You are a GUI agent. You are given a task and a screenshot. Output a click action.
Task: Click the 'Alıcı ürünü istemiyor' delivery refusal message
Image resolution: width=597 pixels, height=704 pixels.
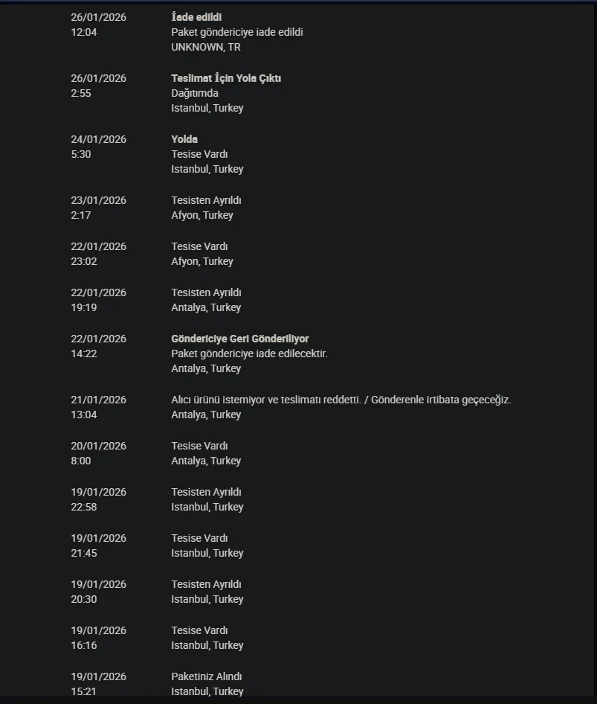341,400
